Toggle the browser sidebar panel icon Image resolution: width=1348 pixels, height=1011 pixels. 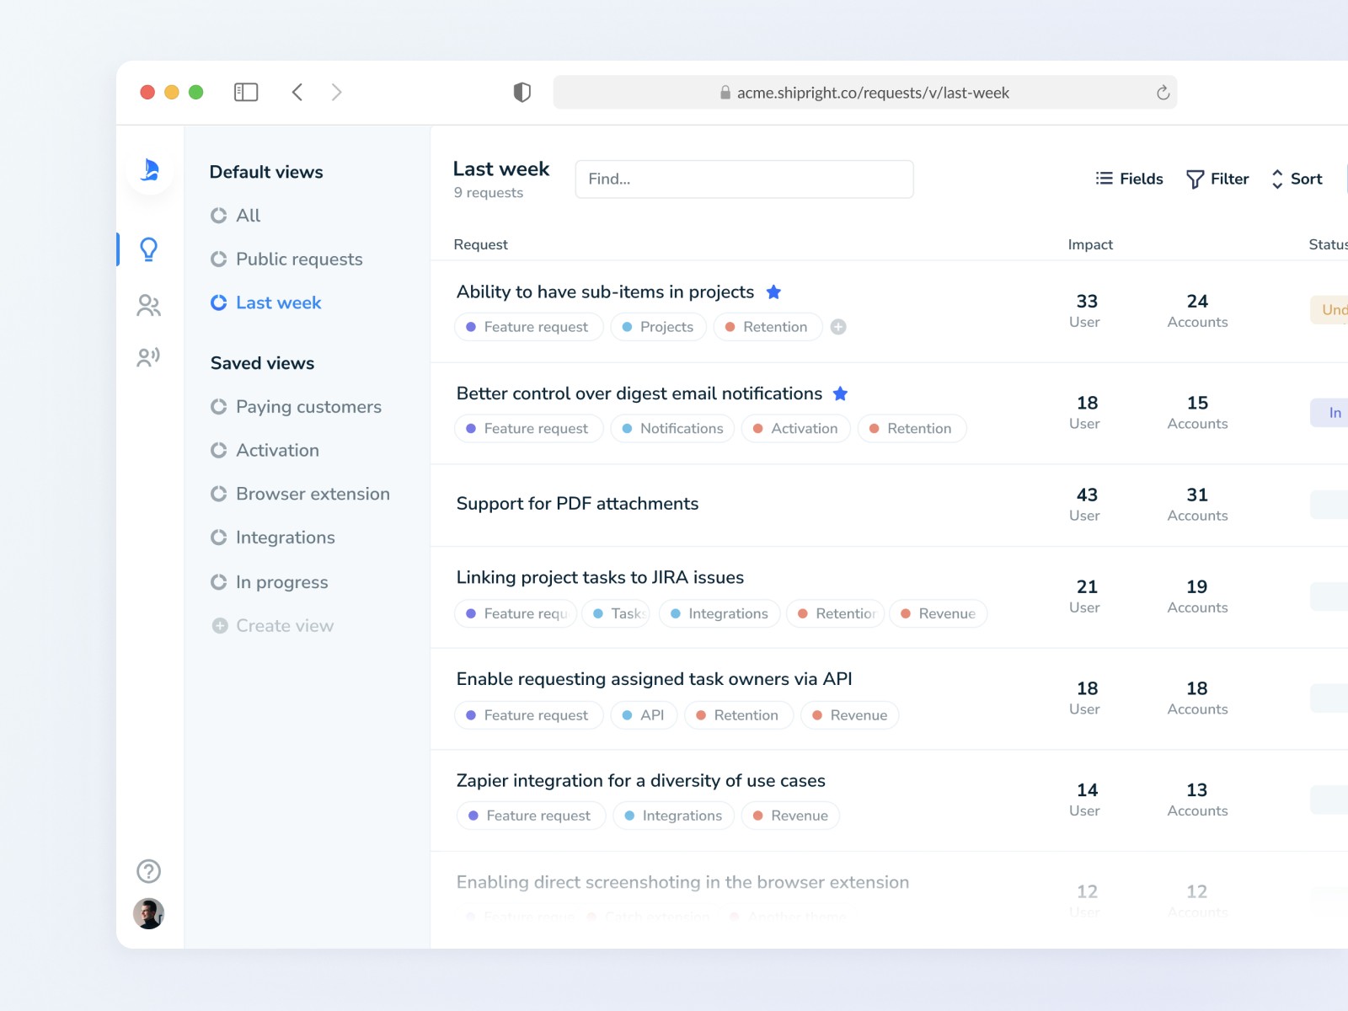(246, 92)
